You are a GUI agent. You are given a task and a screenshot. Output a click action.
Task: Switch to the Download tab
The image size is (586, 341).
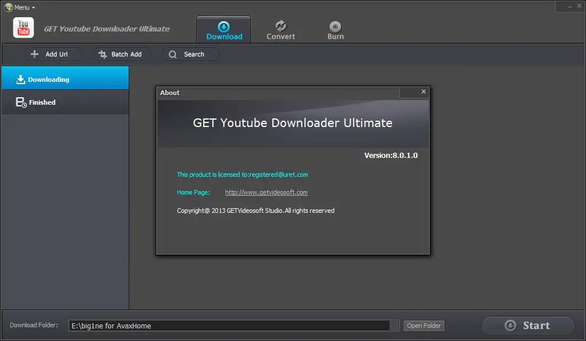point(224,30)
